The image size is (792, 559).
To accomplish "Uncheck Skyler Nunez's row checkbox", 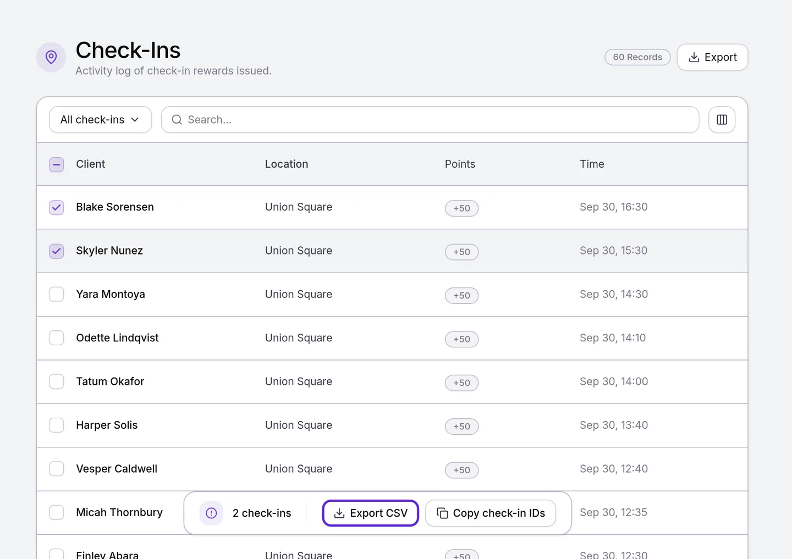I will [57, 251].
